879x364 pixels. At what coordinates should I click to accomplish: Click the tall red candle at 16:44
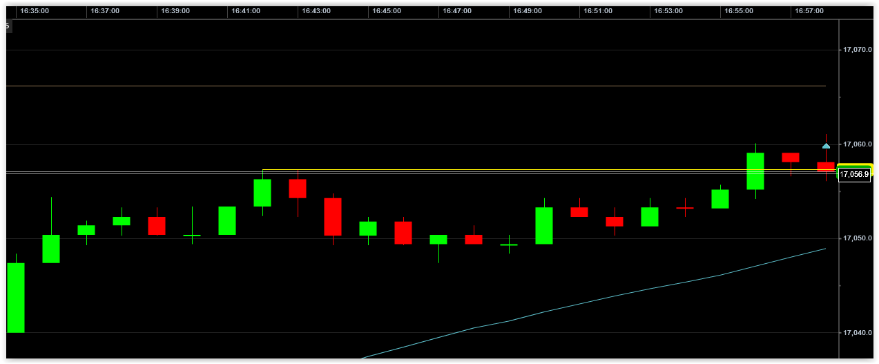pyautogui.click(x=333, y=217)
